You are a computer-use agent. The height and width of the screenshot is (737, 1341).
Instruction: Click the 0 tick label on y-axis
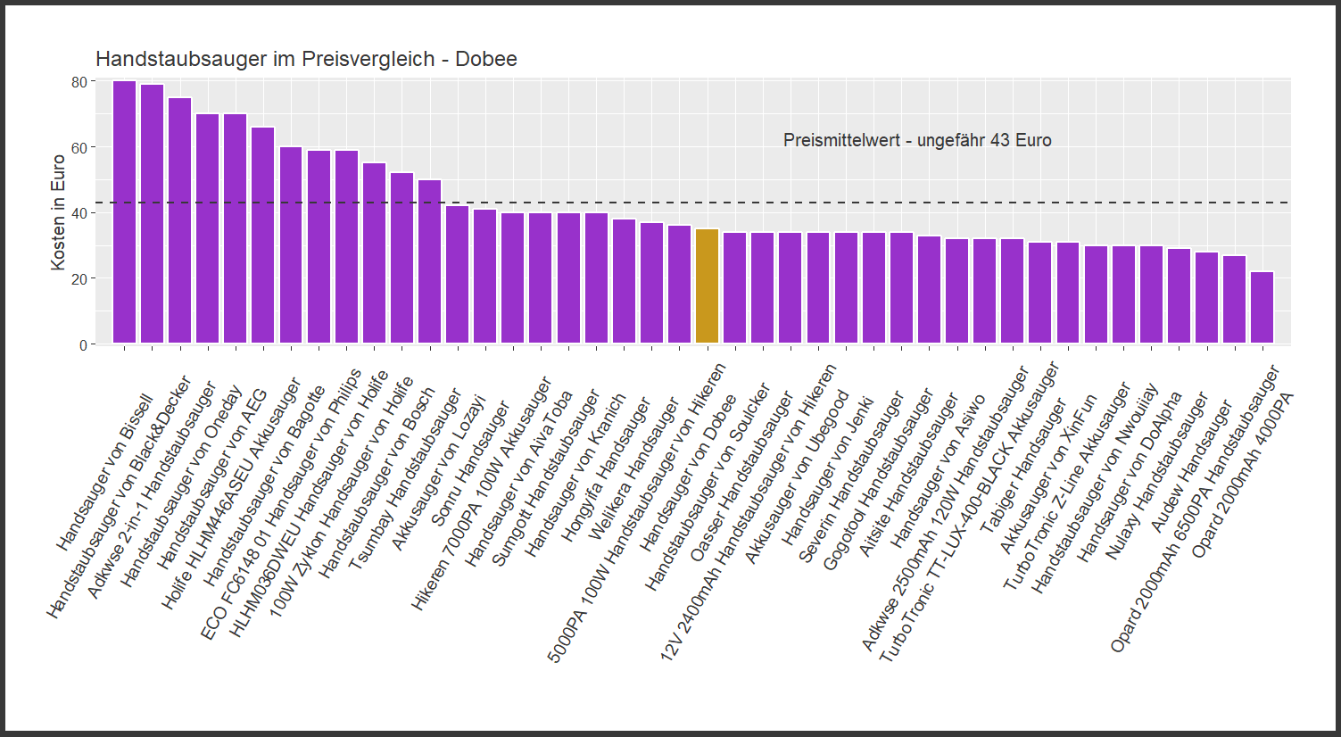(83, 344)
